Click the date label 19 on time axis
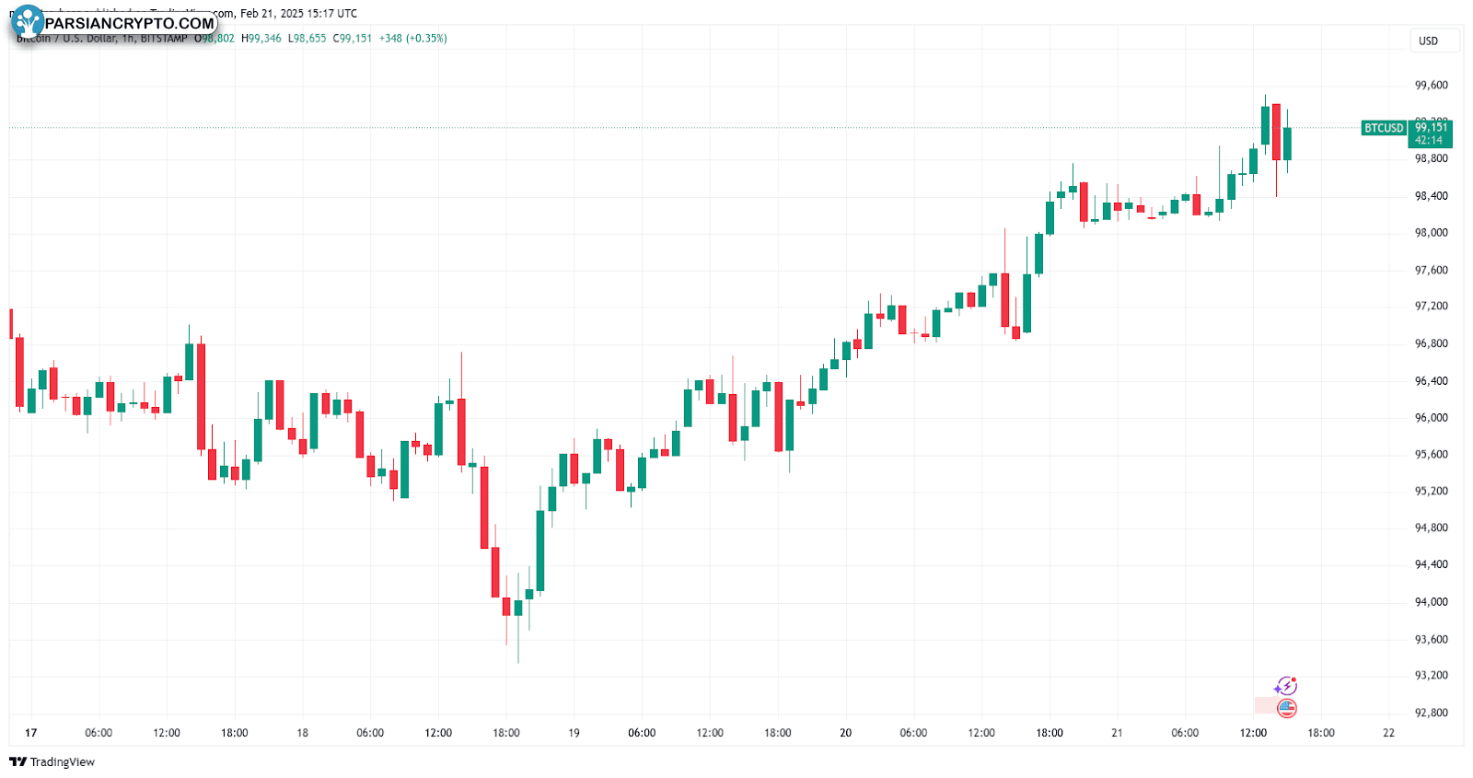This screenshot has width=1473, height=778. coord(574,733)
